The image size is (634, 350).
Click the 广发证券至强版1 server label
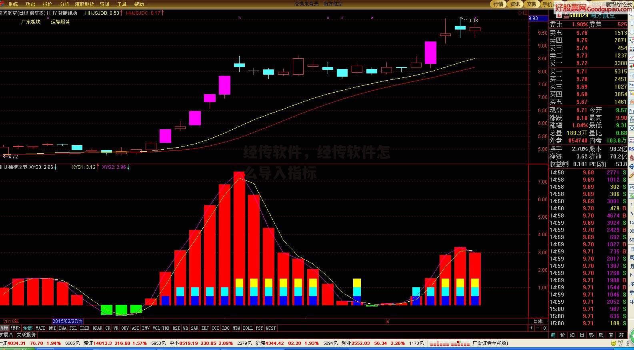(x=490, y=343)
